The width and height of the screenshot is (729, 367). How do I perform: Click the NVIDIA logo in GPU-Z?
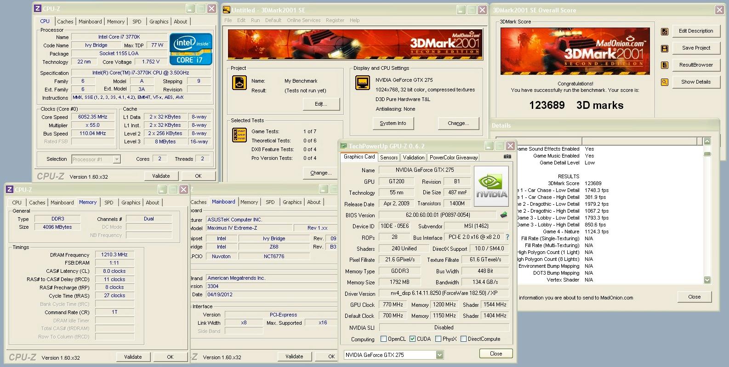click(x=491, y=186)
